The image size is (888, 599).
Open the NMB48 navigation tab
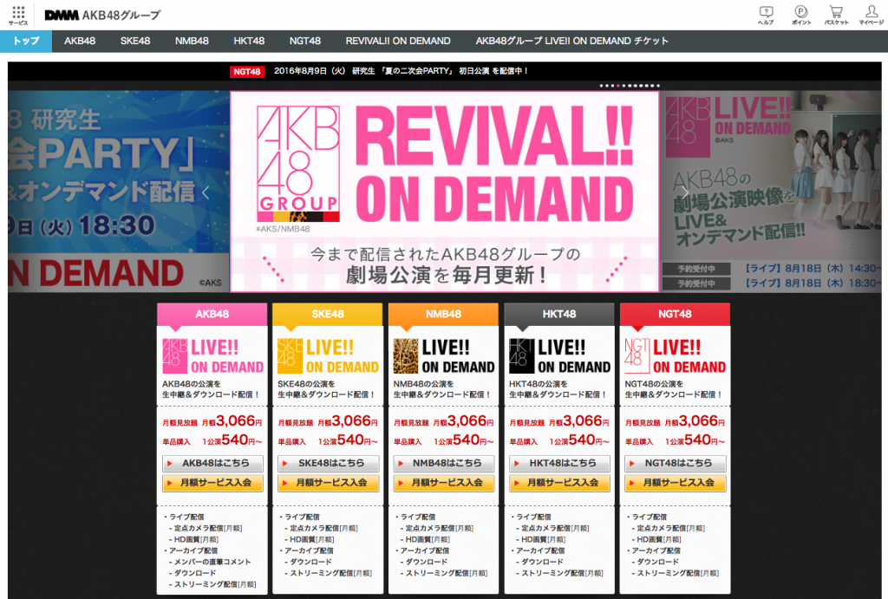coord(192,41)
